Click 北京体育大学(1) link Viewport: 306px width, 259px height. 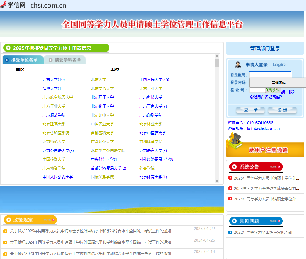(153, 177)
